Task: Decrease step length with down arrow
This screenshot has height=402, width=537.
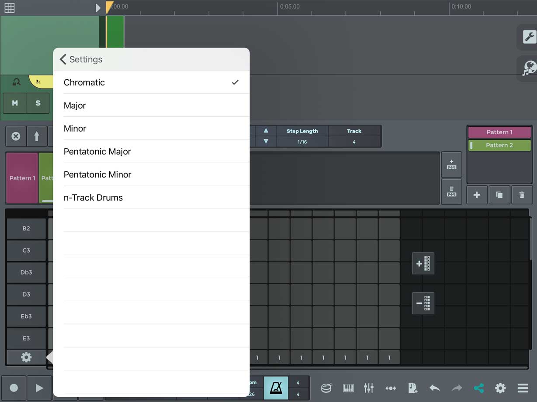Action: 266,142
